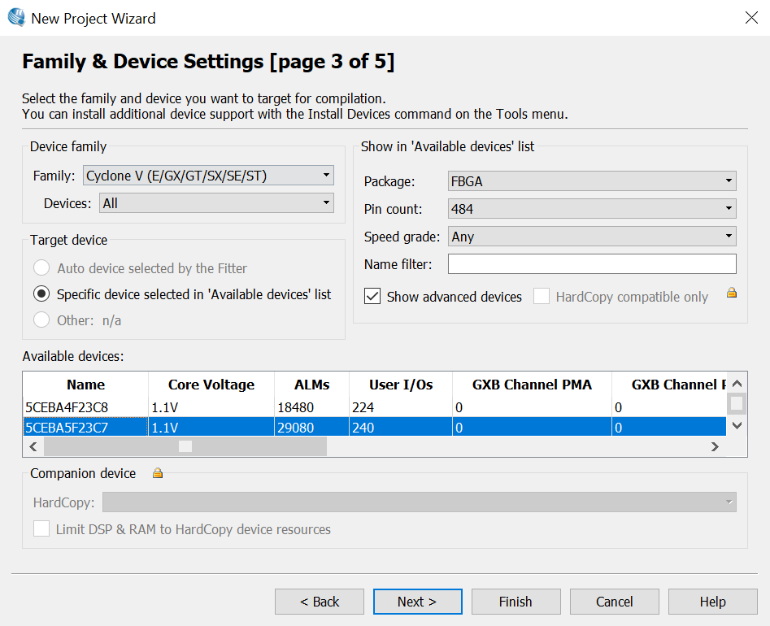Click the Core Voltage column header

[211, 385]
